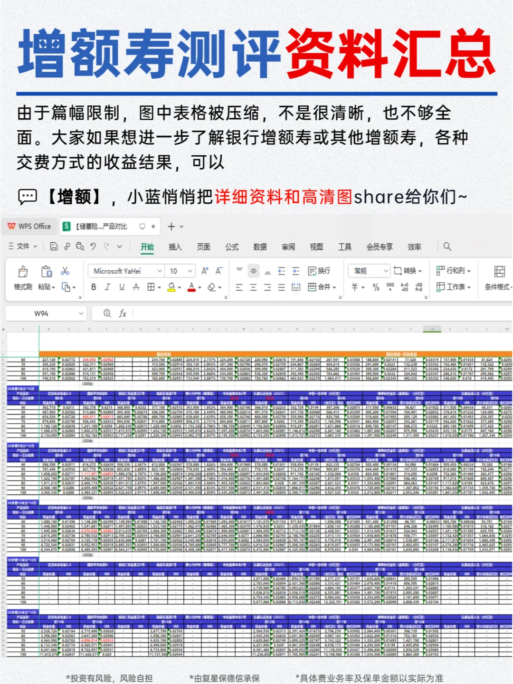Click the Currency (¥) format icon
This screenshot has width=513, height=684.
[x=354, y=287]
